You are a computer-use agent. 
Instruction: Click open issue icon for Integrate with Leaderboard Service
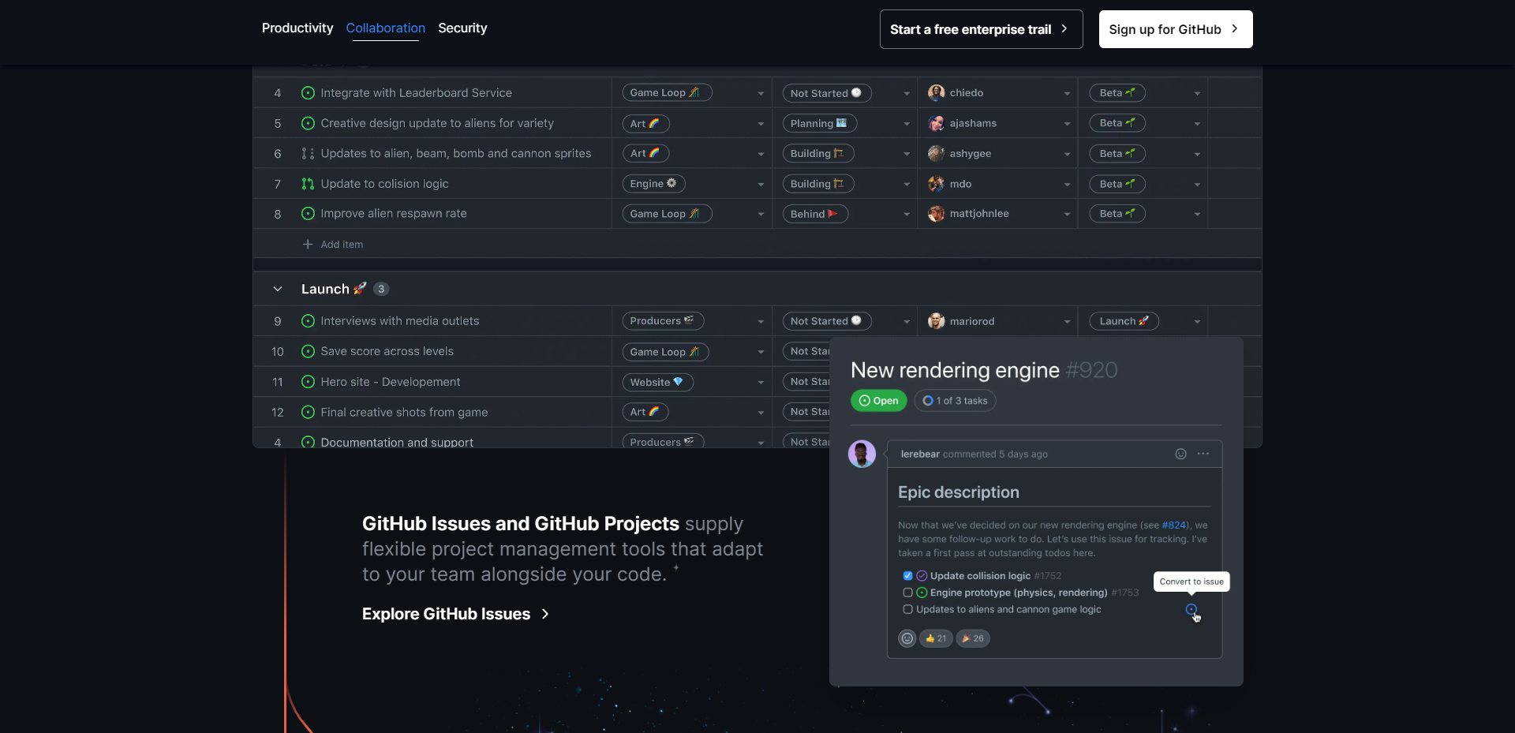click(x=308, y=93)
